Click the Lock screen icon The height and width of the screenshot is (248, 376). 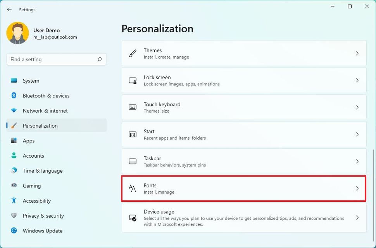(x=133, y=80)
